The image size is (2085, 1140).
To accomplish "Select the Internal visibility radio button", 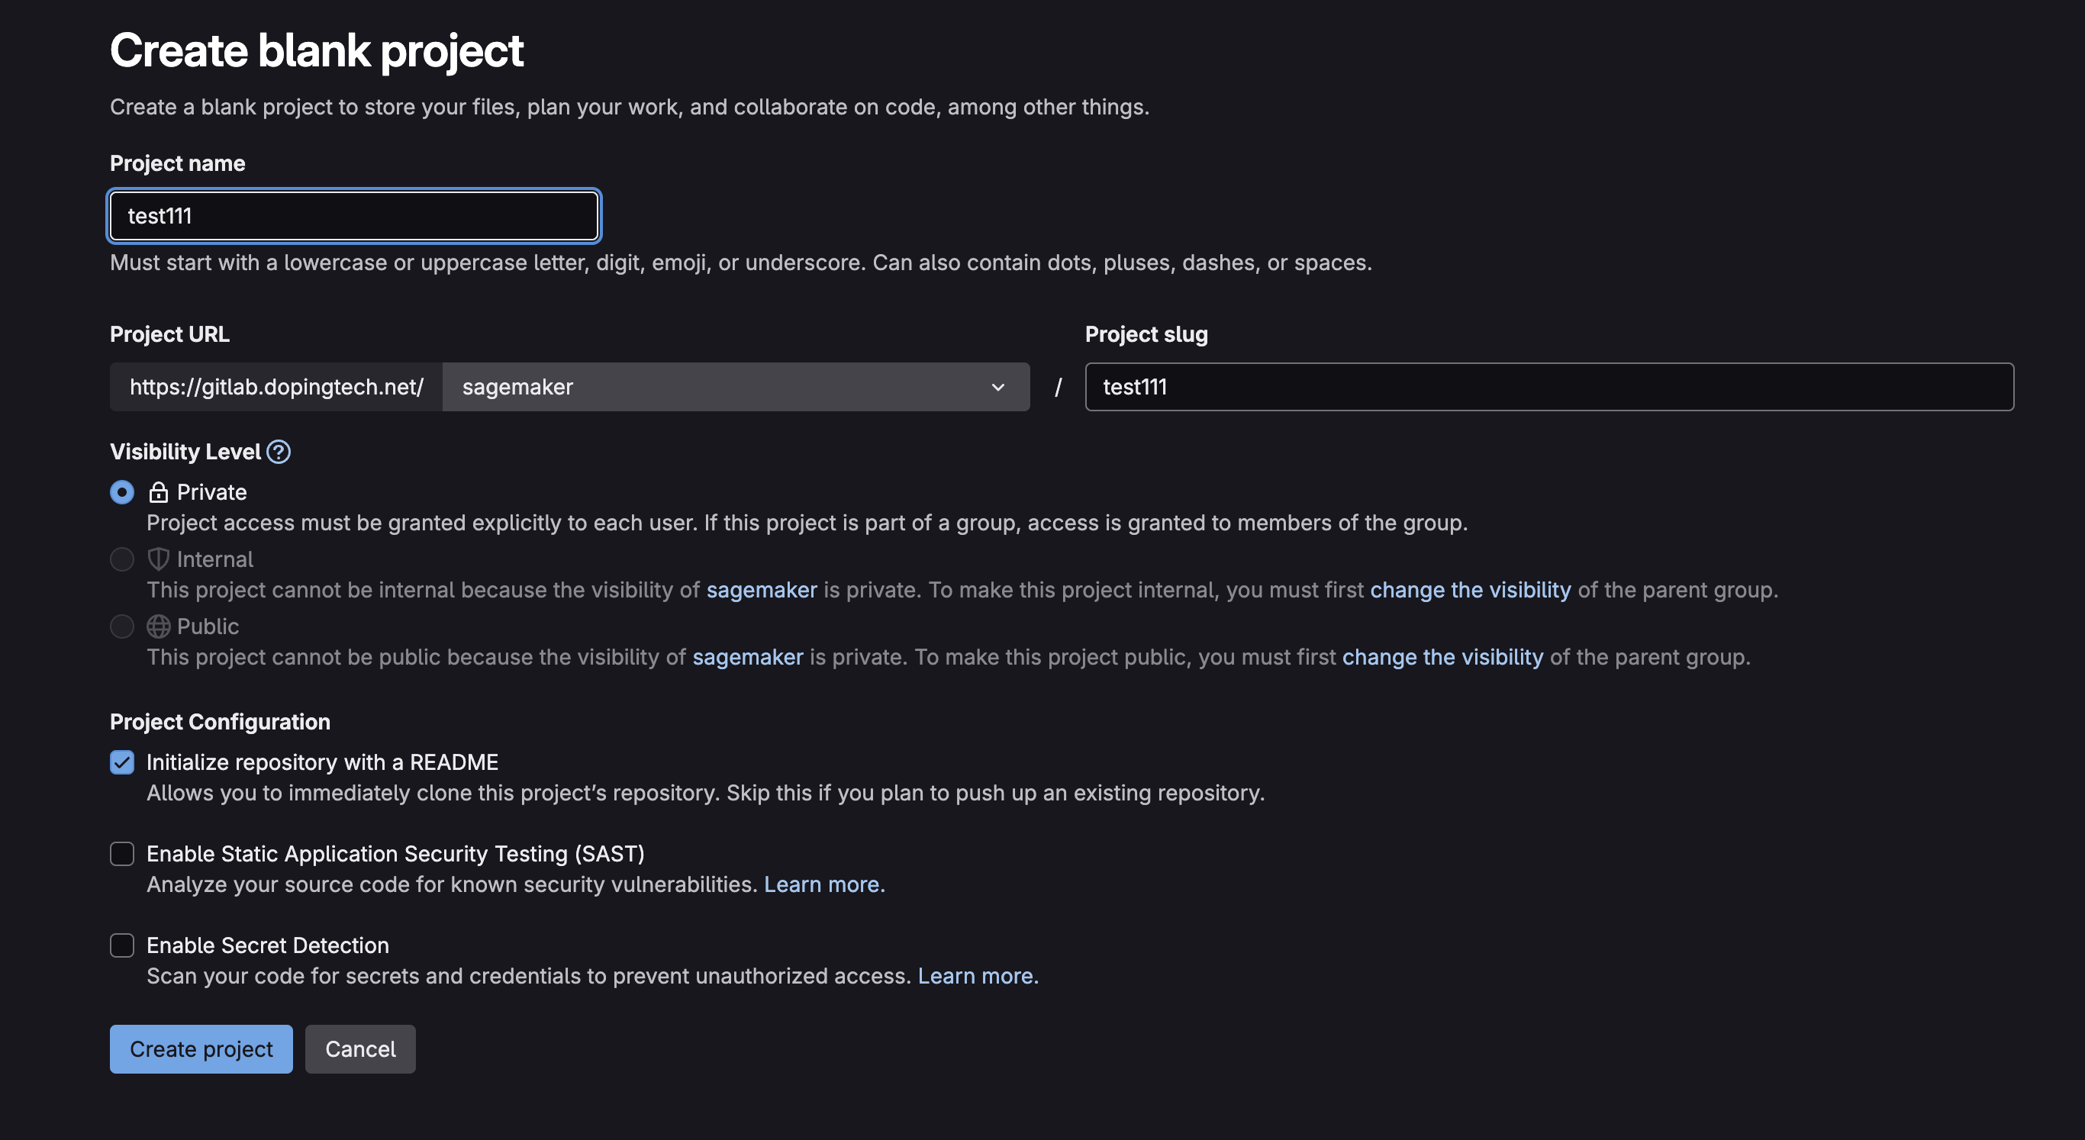I will tap(122, 559).
